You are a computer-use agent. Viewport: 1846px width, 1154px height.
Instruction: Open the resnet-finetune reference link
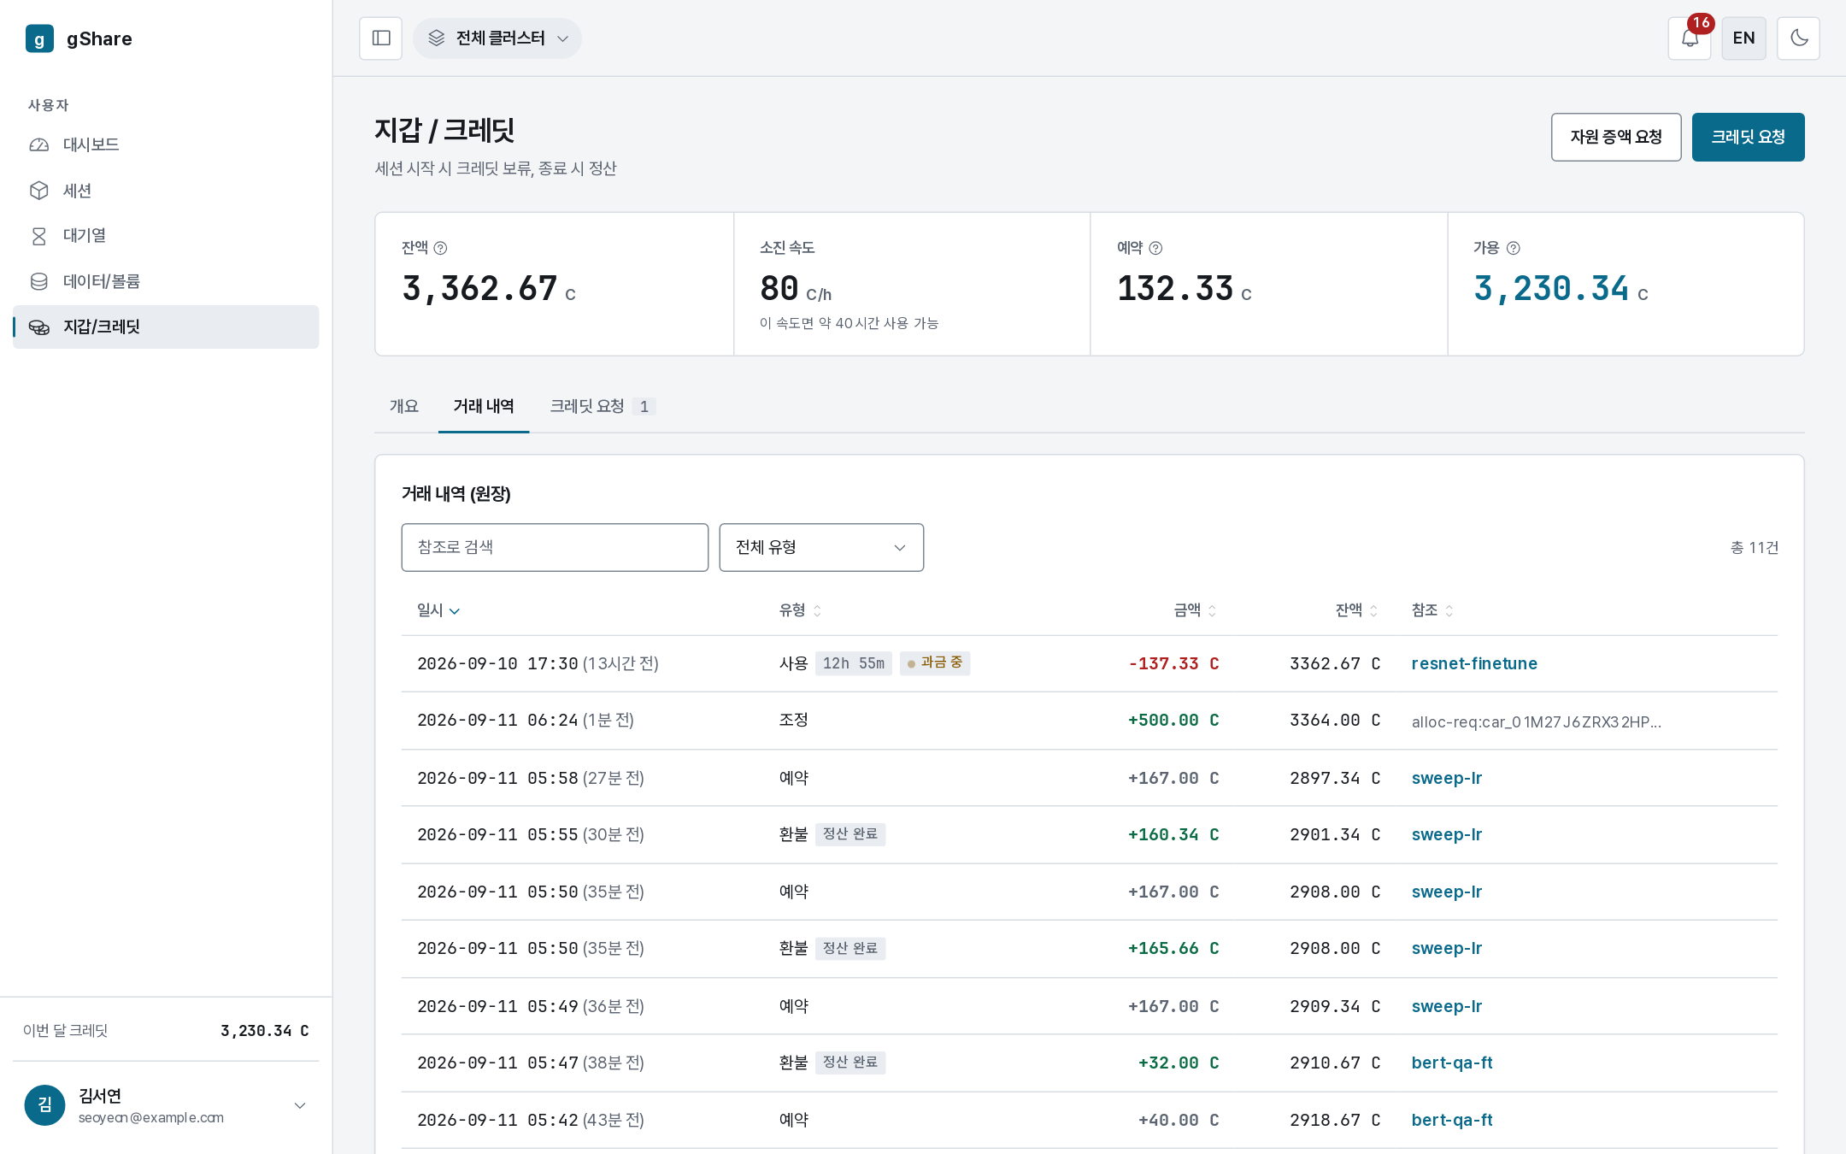click(1474, 663)
